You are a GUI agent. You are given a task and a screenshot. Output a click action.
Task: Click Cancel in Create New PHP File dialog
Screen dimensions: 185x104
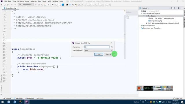(108, 54)
